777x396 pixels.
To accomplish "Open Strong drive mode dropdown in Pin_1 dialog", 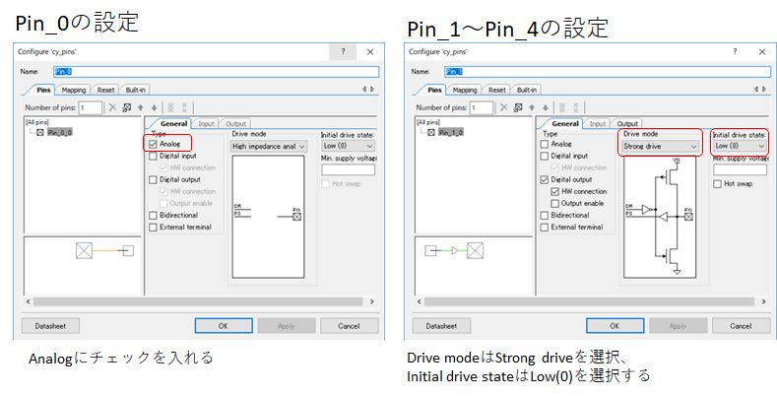I will (x=661, y=146).
